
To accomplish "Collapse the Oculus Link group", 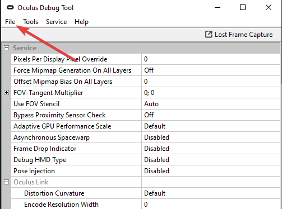I will [x=6, y=182].
